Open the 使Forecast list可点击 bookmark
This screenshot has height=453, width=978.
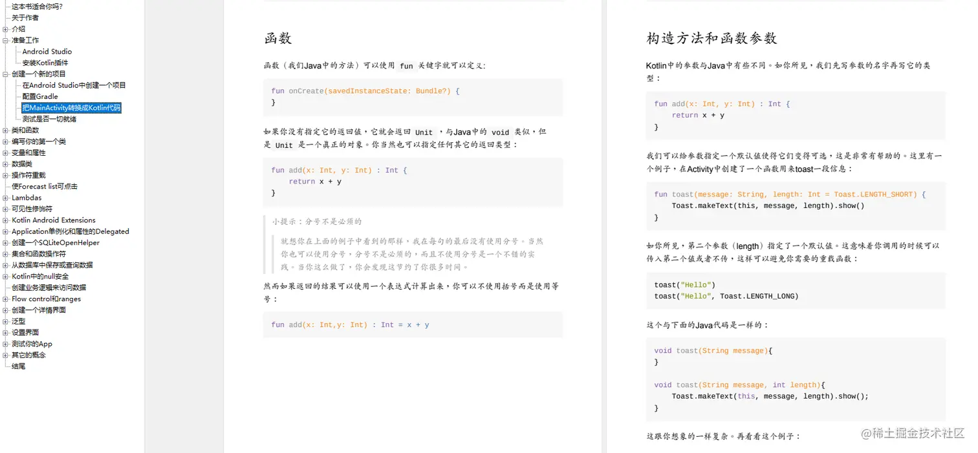pyautogui.click(x=45, y=186)
